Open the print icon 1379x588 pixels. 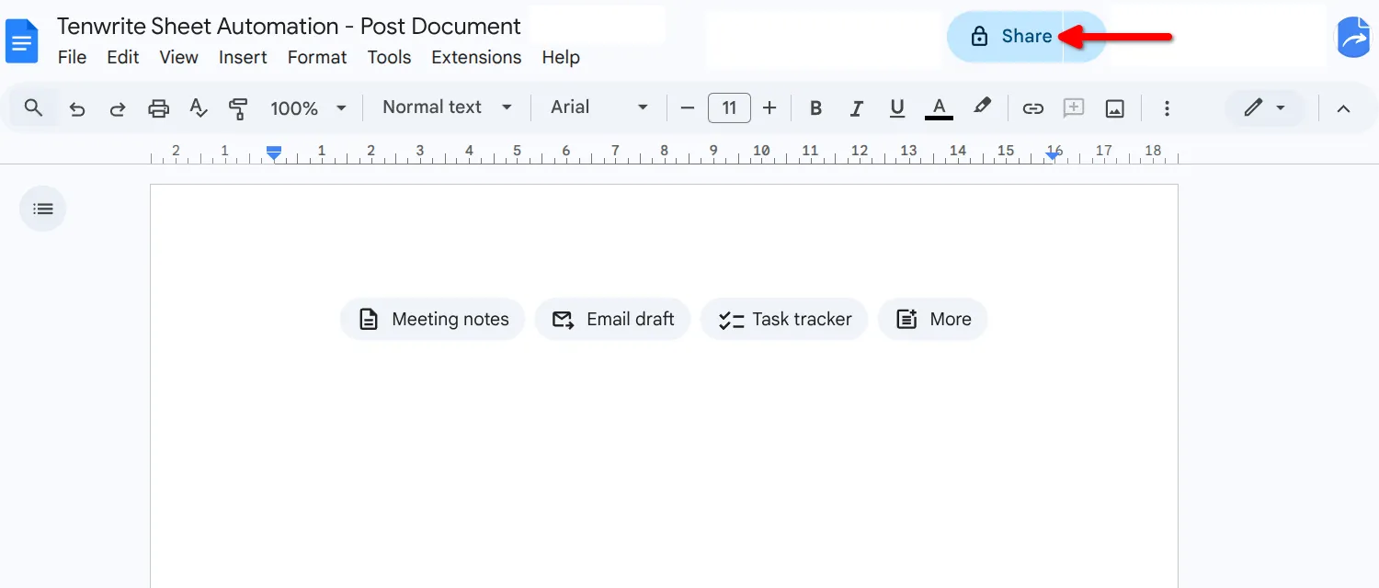(x=158, y=107)
